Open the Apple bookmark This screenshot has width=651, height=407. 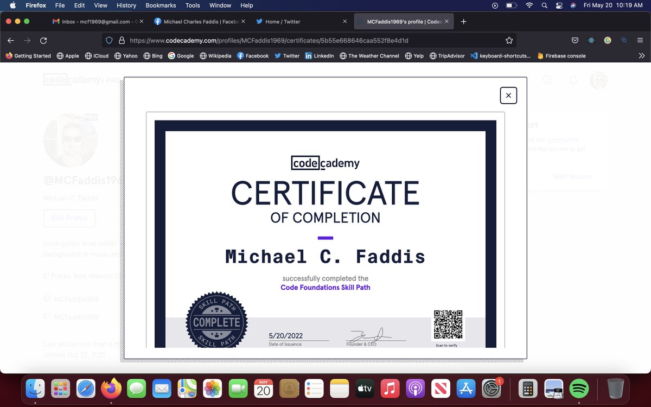(x=67, y=55)
